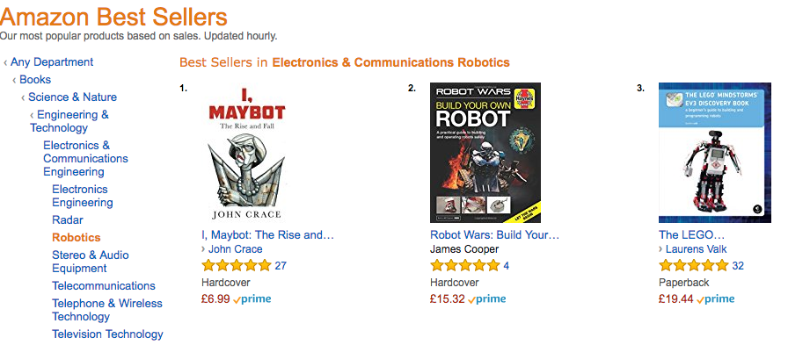Click the star rating for I, Maybot
The image size is (810, 345).
coord(237,266)
